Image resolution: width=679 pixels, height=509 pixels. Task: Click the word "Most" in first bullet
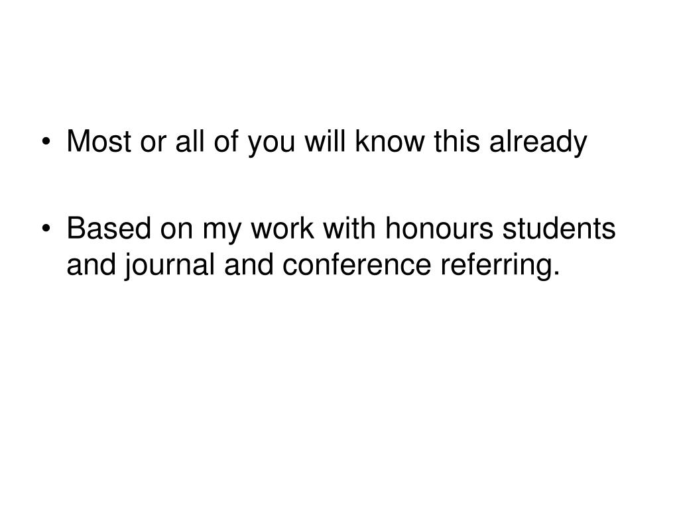[99, 141]
